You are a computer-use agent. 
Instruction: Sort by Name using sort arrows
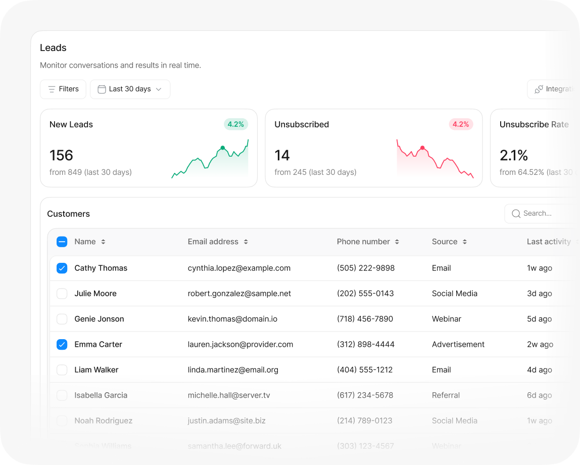point(103,242)
